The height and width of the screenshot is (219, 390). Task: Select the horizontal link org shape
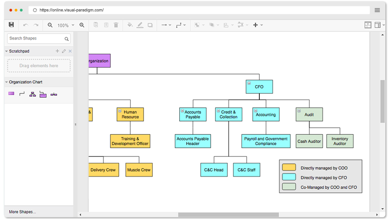(x=54, y=95)
